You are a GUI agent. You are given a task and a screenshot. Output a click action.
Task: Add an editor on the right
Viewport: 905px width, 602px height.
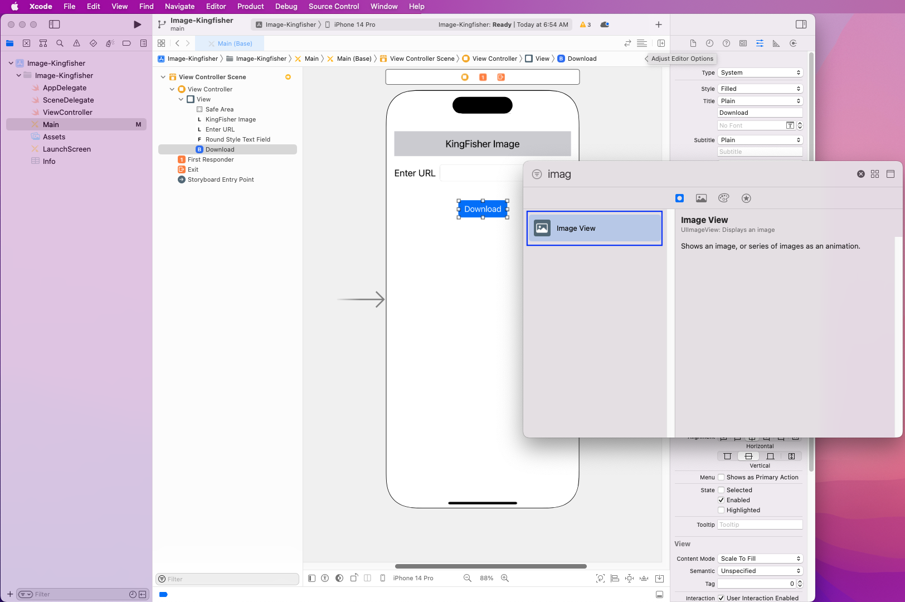pyautogui.click(x=661, y=43)
